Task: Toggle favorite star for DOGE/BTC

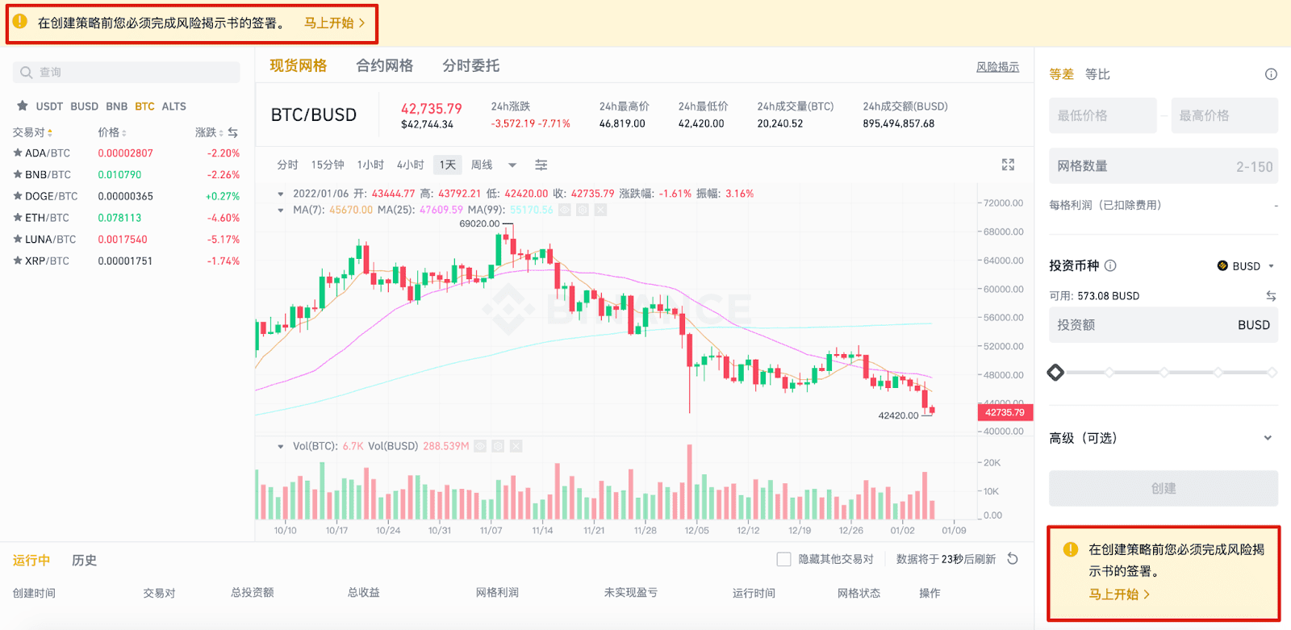Action: pyautogui.click(x=18, y=196)
